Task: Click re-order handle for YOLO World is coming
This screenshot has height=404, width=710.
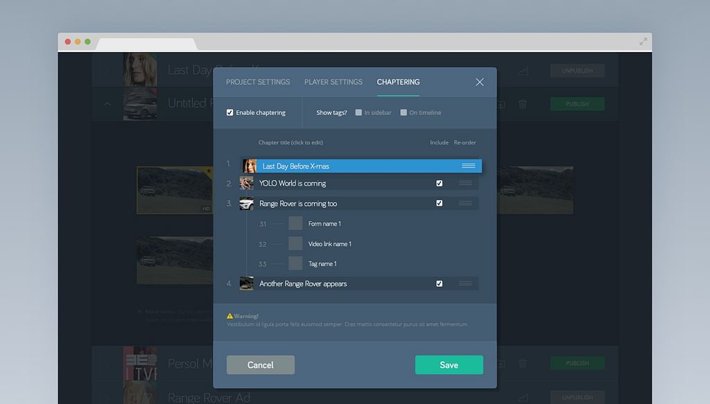Action: (x=465, y=183)
